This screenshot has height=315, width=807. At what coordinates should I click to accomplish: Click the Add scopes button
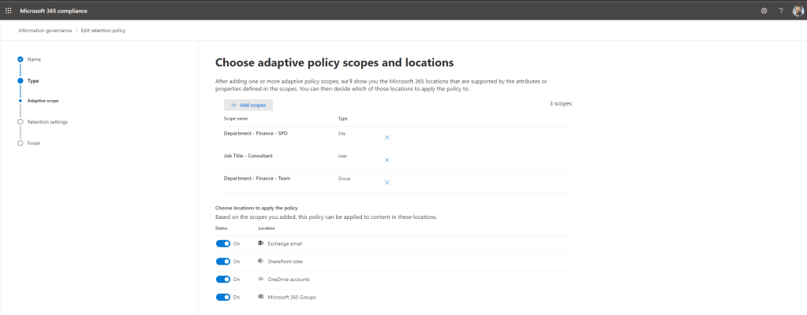click(248, 105)
